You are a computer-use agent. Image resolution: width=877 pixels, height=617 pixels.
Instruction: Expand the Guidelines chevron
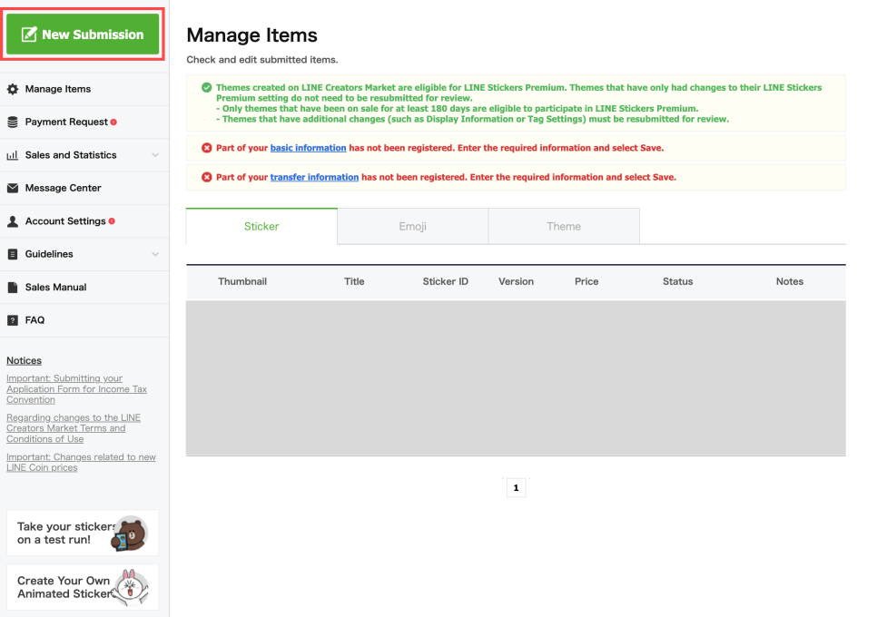155,254
